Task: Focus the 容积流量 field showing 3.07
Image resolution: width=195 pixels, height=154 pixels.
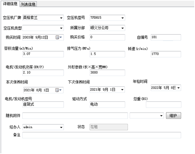Action: point(43,54)
